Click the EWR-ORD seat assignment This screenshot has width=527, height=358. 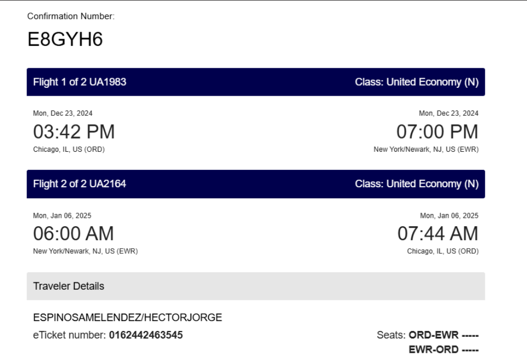pos(443,350)
